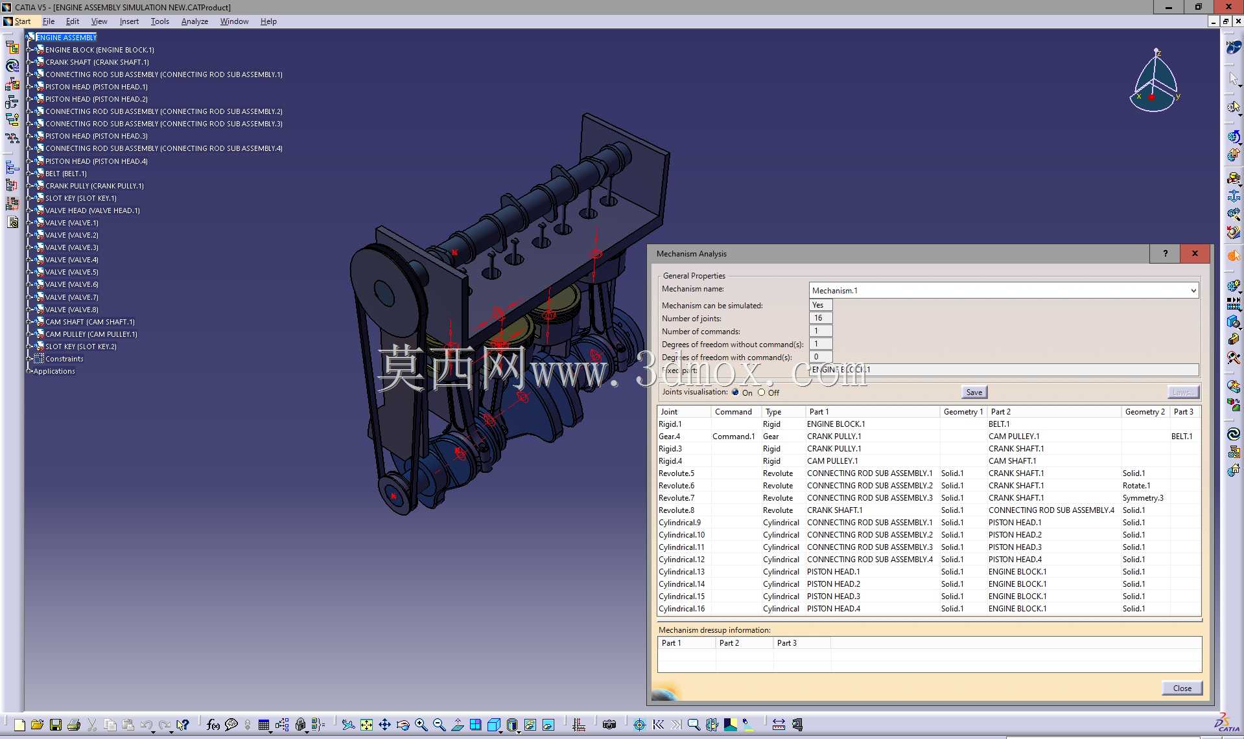The image size is (1244, 739).
Task: Expand the CRANK SHAFT tree node
Action: point(29,62)
